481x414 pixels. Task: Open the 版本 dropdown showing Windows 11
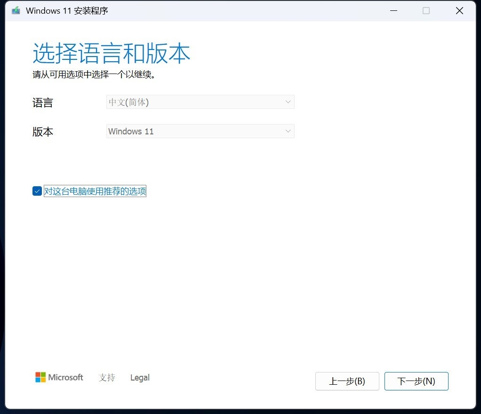[200, 131]
